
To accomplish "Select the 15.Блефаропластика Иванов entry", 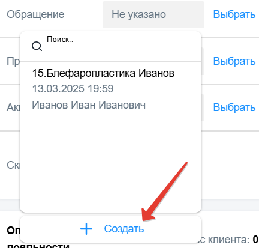I will click(103, 73).
